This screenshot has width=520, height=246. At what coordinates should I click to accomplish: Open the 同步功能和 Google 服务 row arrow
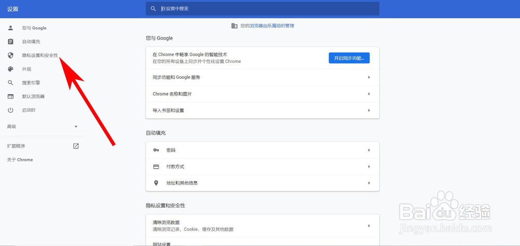point(369,77)
